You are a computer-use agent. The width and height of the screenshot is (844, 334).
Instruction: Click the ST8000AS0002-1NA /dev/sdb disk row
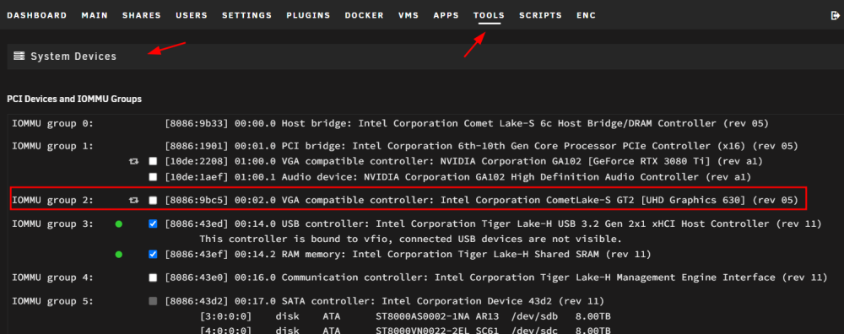point(405,316)
